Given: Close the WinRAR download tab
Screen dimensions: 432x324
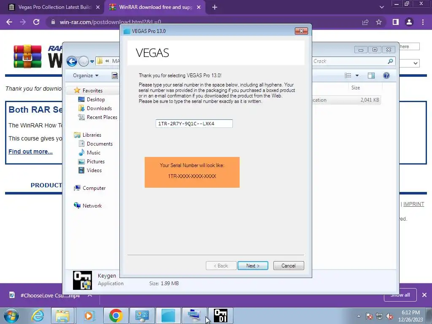Looking at the screenshot, I should [x=199, y=7].
